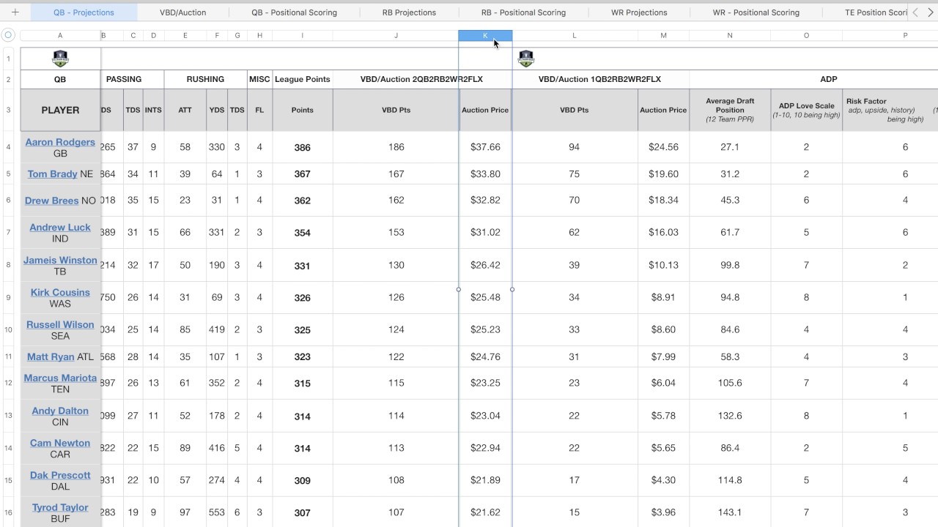Viewport: 938px width, 527px height.
Task: Click the Risk Factor header cell
Action: pyautogui.click(x=890, y=110)
